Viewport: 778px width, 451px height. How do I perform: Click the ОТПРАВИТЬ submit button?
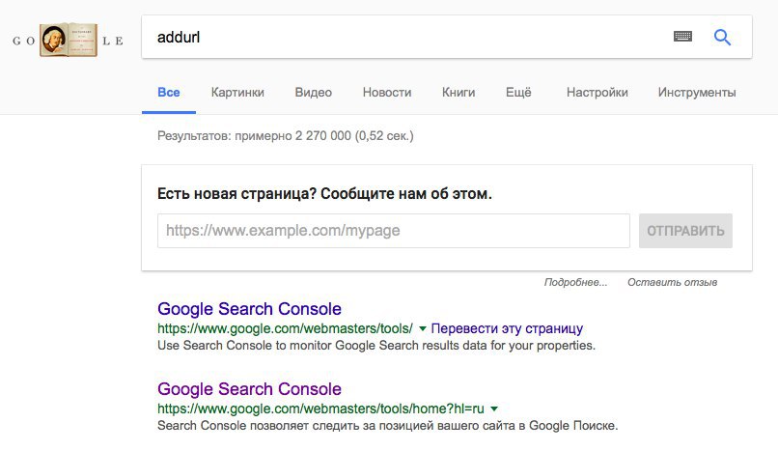(685, 231)
